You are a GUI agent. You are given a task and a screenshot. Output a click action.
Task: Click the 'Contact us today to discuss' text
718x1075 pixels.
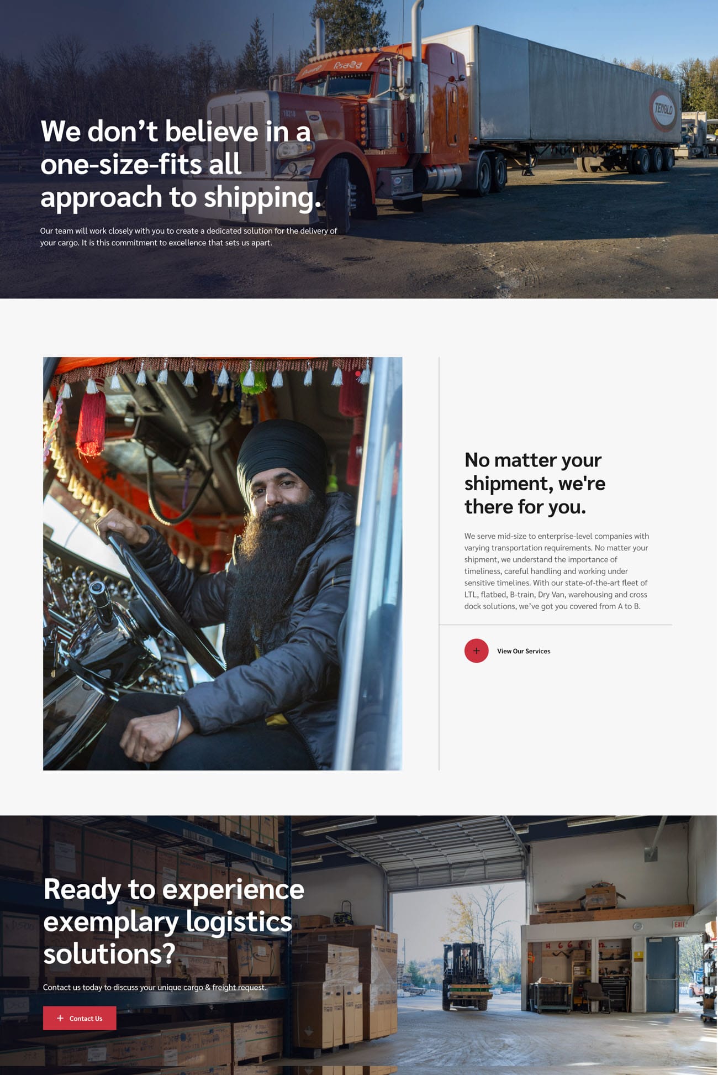[x=155, y=987]
